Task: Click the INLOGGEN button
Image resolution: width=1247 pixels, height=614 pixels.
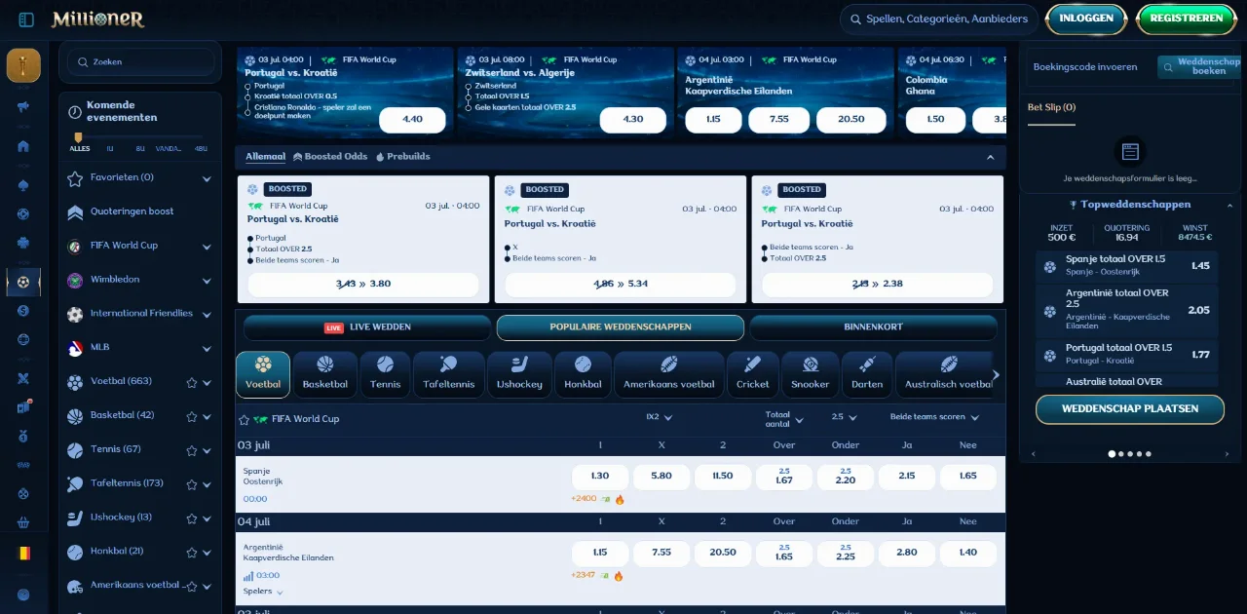Action: point(1086,19)
